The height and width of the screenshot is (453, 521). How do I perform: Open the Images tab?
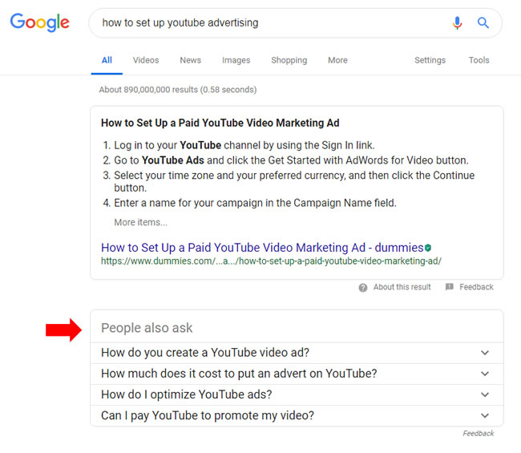(x=236, y=60)
